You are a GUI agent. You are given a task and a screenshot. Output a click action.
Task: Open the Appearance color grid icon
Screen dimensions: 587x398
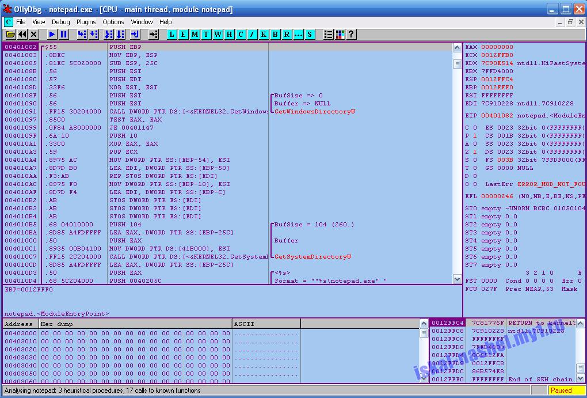click(340, 35)
